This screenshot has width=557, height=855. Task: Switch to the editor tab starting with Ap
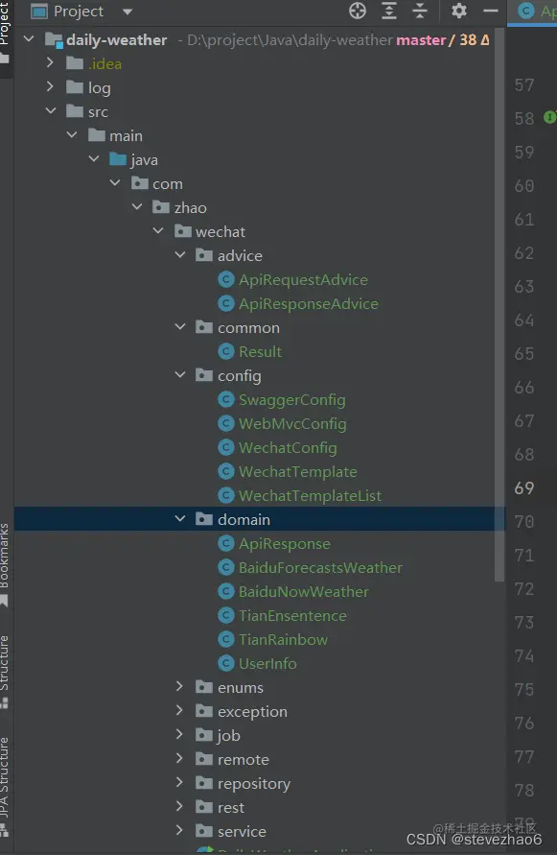click(x=533, y=12)
